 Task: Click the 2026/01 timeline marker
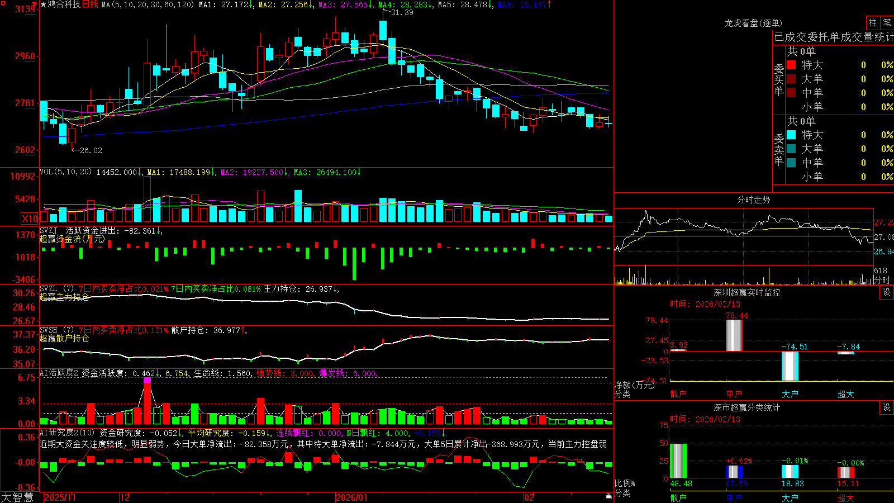click(x=352, y=497)
